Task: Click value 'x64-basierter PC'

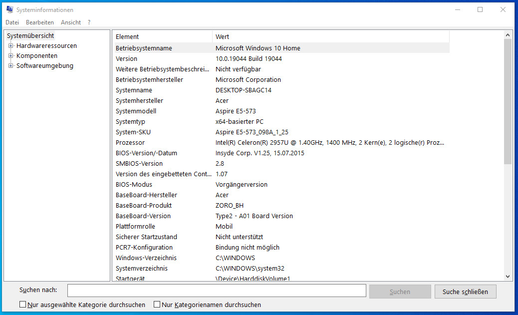Action: (239, 122)
